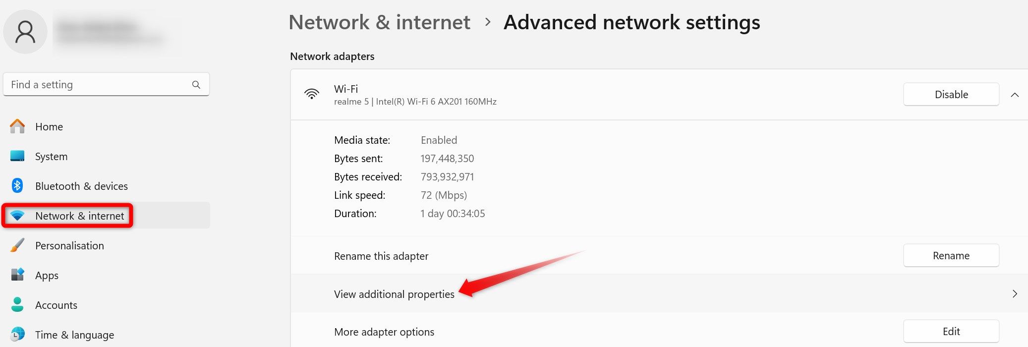
Task: Click the user profile avatar icon
Action: point(25,32)
